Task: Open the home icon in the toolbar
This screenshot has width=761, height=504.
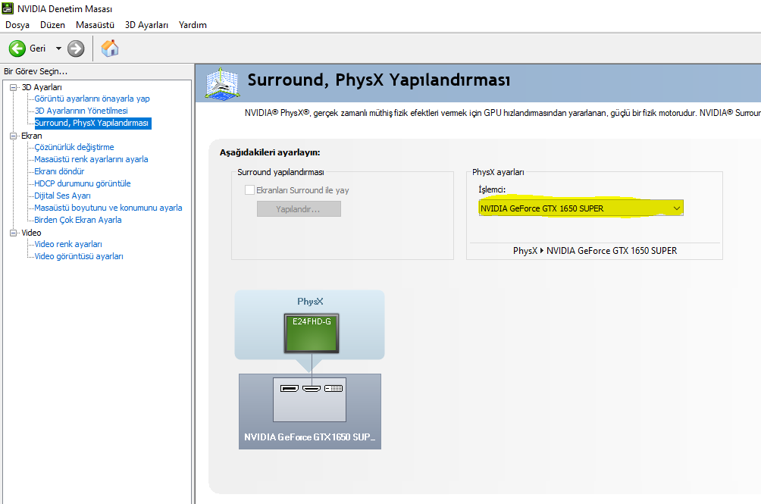Action: [110, 48]
